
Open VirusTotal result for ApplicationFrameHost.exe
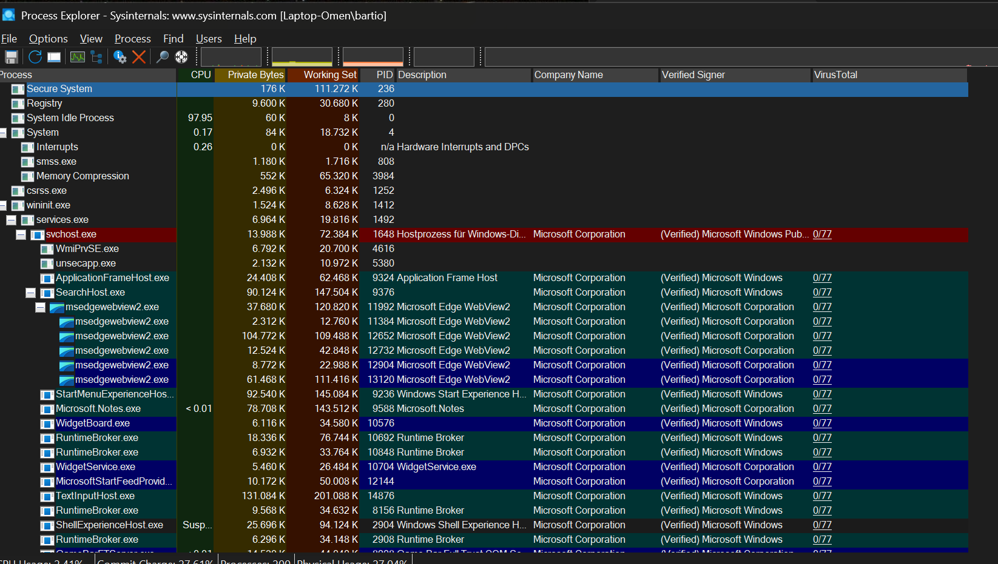click(822, 278)
